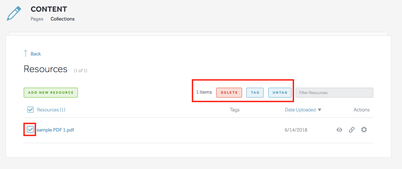Screen dimensions: 402x169
Task: Click the Tags column header
Action: click(235, 110)
